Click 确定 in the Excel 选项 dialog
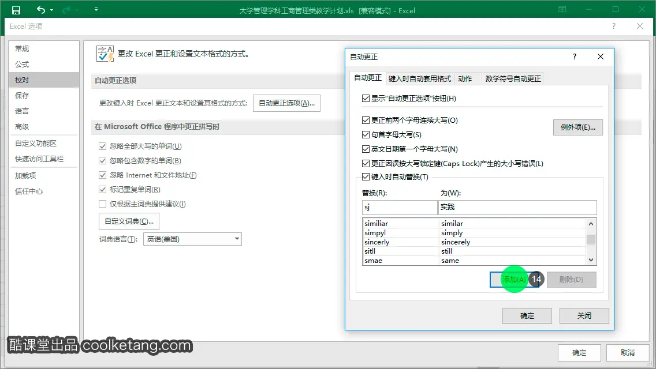656x369 pixels. click(x=579, y=353)
